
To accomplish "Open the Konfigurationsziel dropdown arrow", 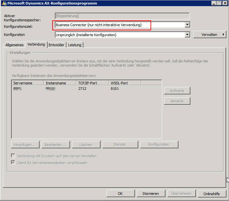I will pyautogui.click(x=187, y=25).
